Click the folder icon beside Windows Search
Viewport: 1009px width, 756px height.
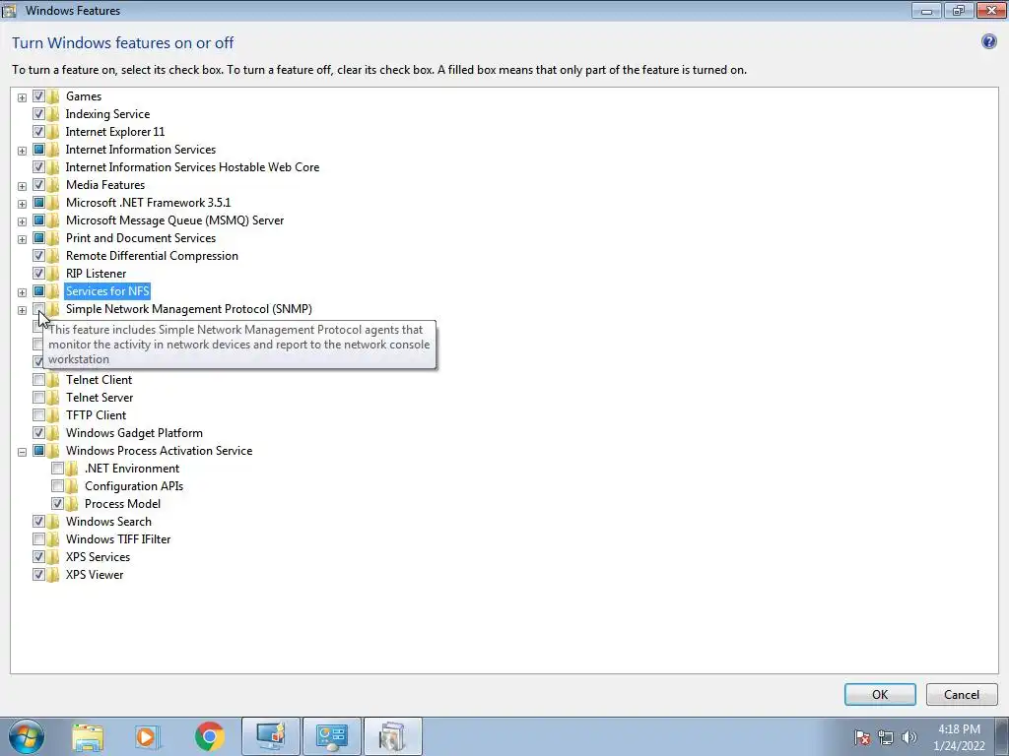click(53, 522)
